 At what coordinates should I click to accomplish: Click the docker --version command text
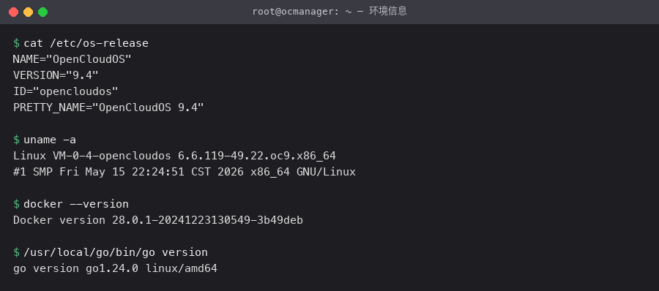click(76, 204)
